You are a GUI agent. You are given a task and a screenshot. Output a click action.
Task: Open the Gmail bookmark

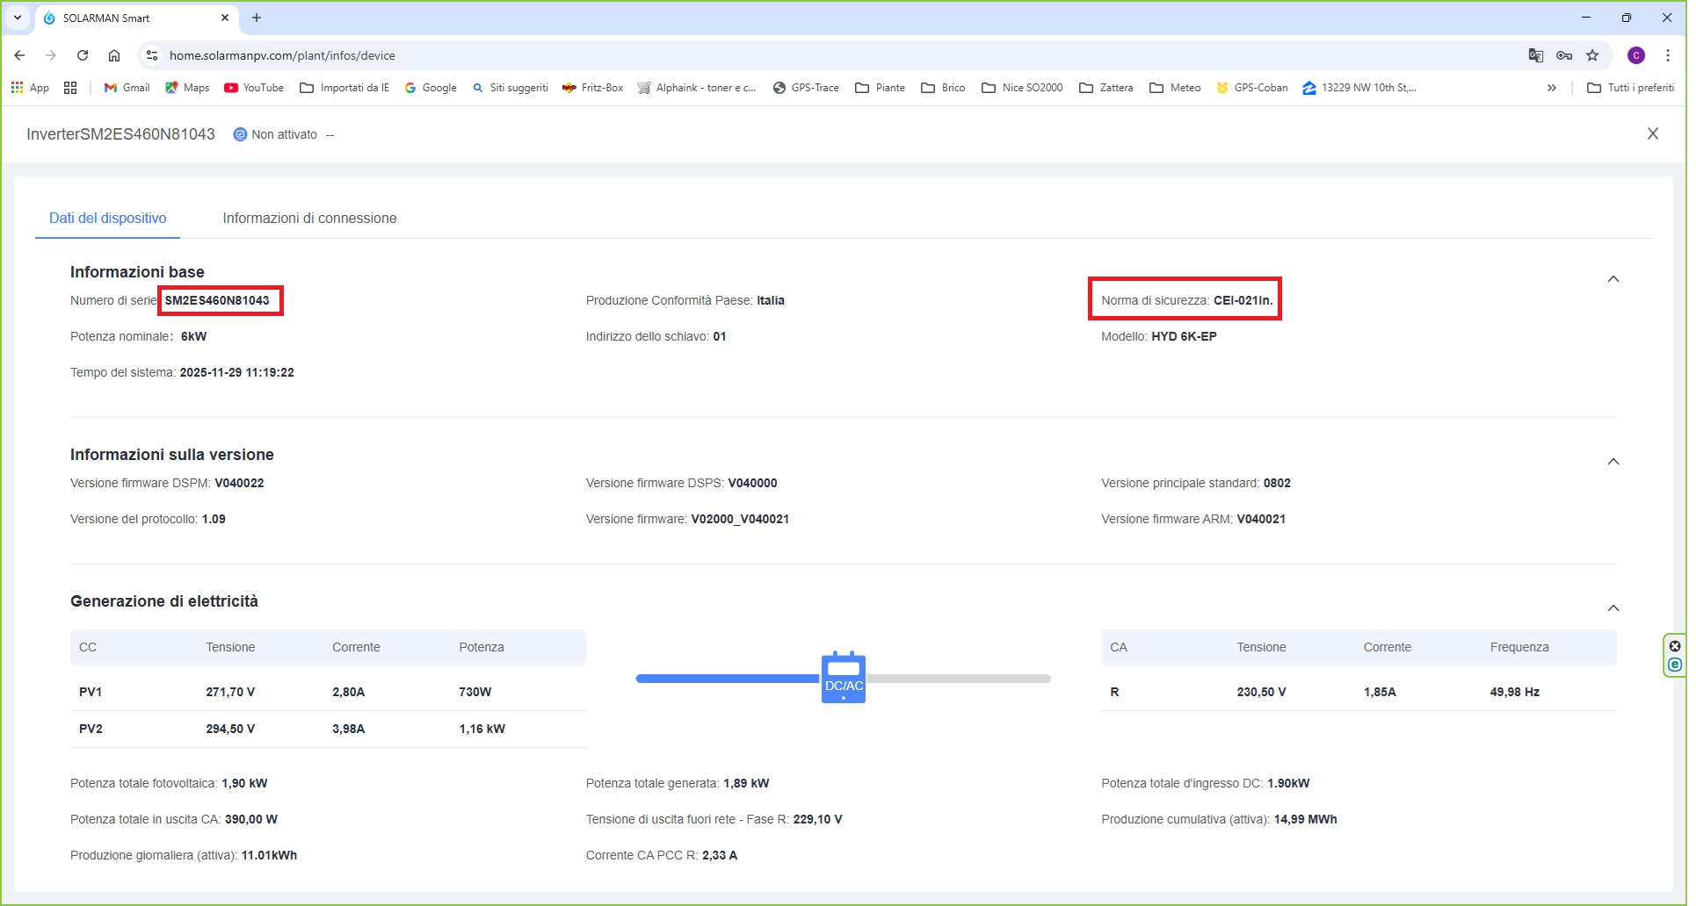127,88
